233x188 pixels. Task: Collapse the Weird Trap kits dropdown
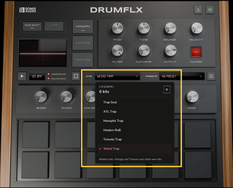point(117,76)
